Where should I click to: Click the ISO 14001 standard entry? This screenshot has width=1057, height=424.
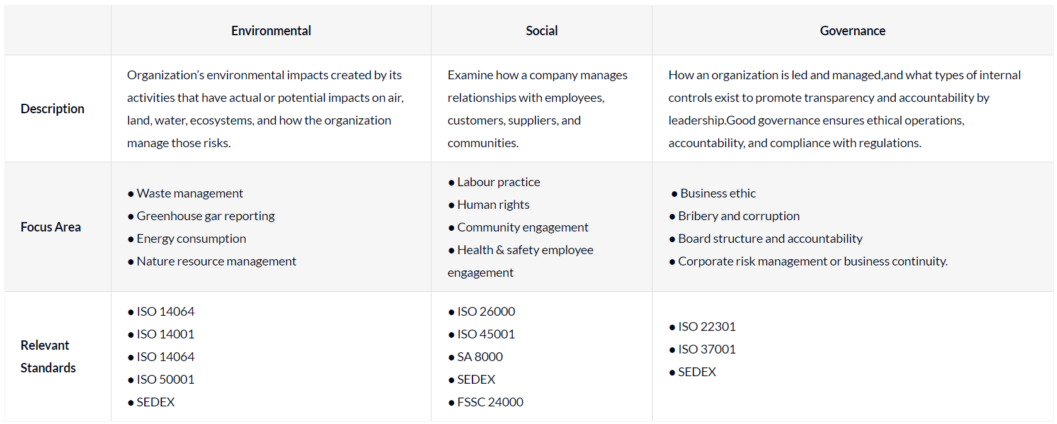click(x=165, y=334)
